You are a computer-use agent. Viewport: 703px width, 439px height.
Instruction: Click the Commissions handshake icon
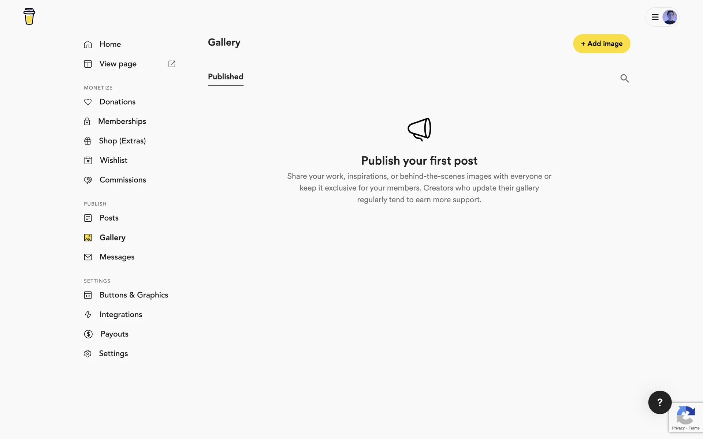(88, 180)
